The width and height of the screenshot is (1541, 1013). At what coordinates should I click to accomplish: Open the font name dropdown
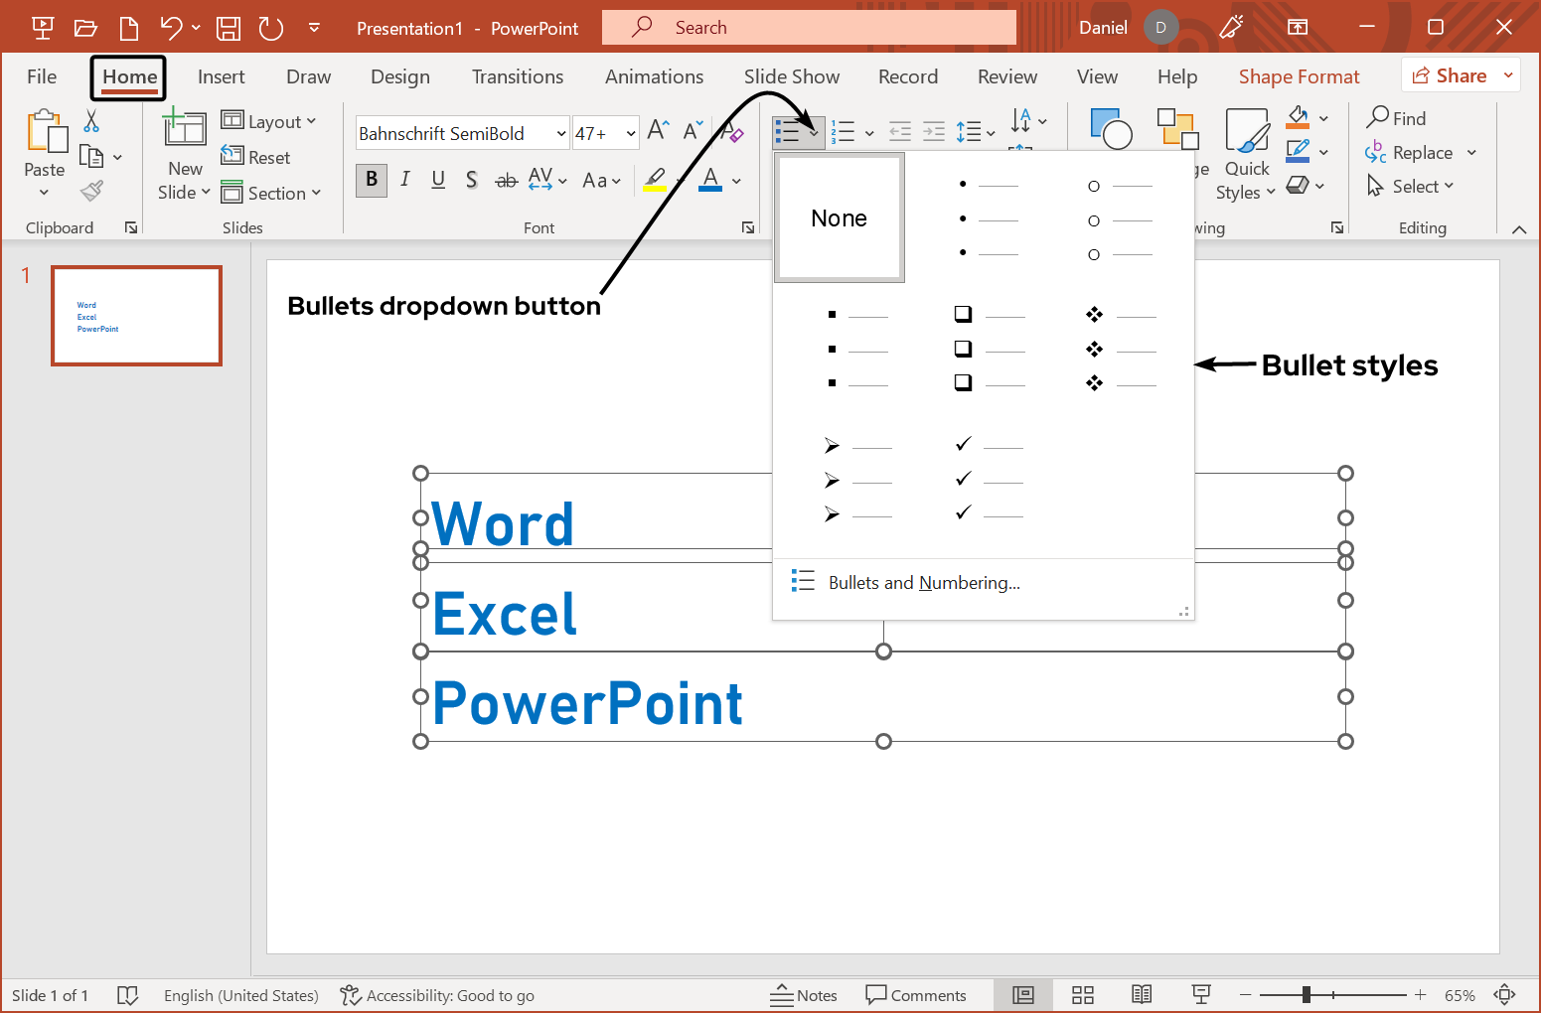(x=561, y=134)
